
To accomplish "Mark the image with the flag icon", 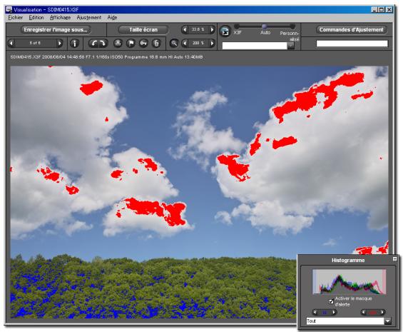I will click(x=131, y=44).
